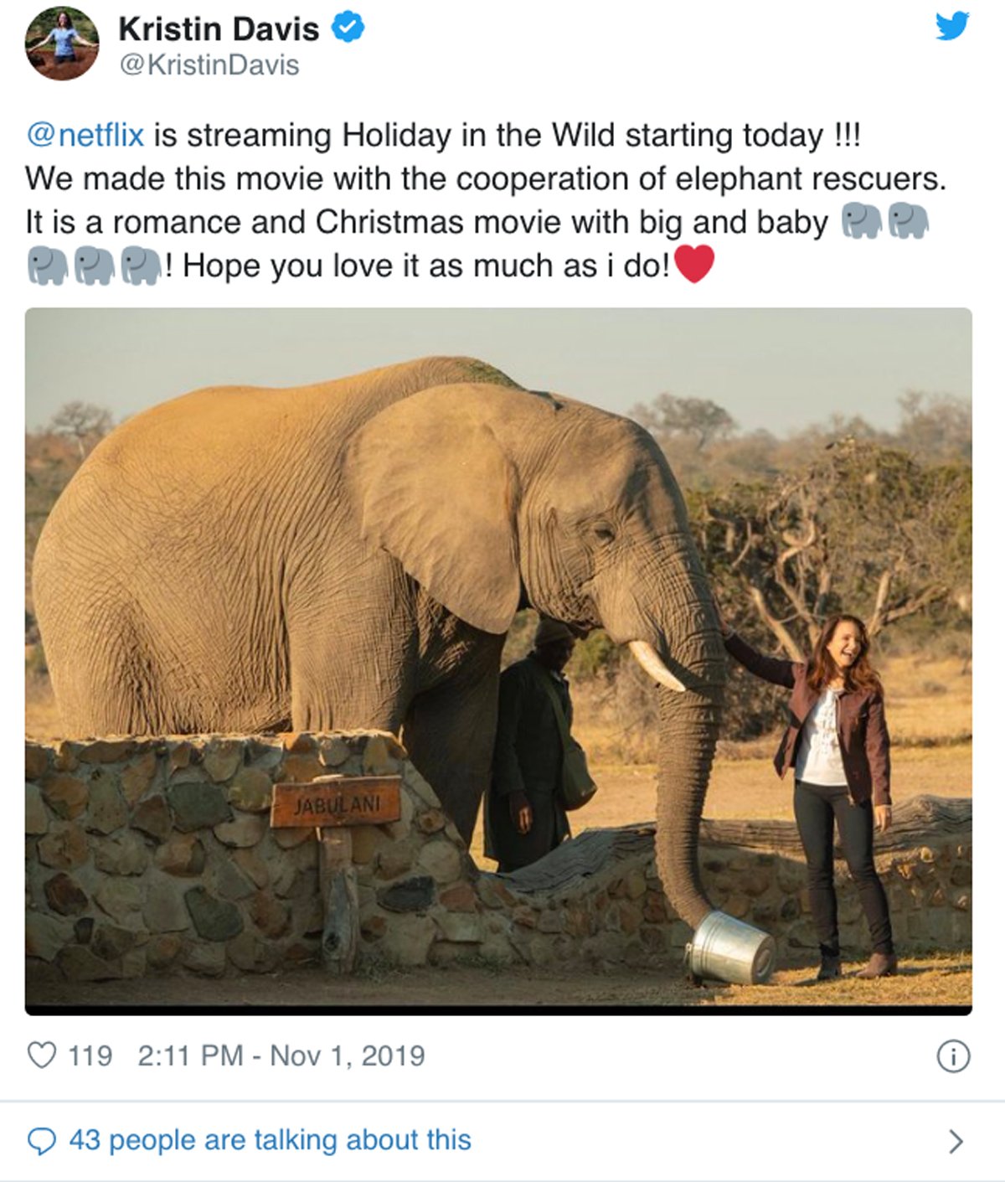Image resolution: width=1005 pixels, height=1182 pixels.
Task: Expand conversation with the right chevron arrow
Action: point(955,1141)
